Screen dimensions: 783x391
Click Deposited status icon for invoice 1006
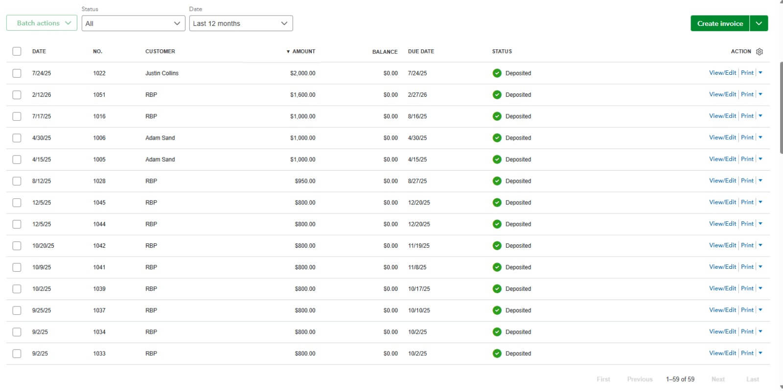(497, 138)
